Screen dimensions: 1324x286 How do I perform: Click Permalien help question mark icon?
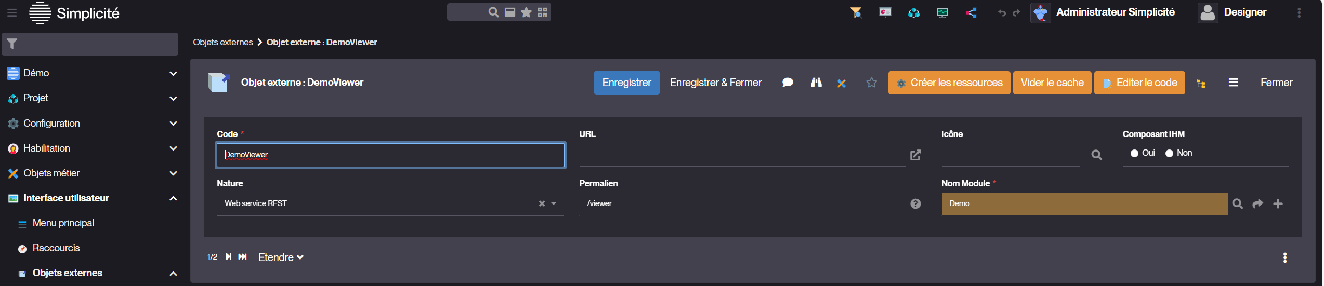915,204
